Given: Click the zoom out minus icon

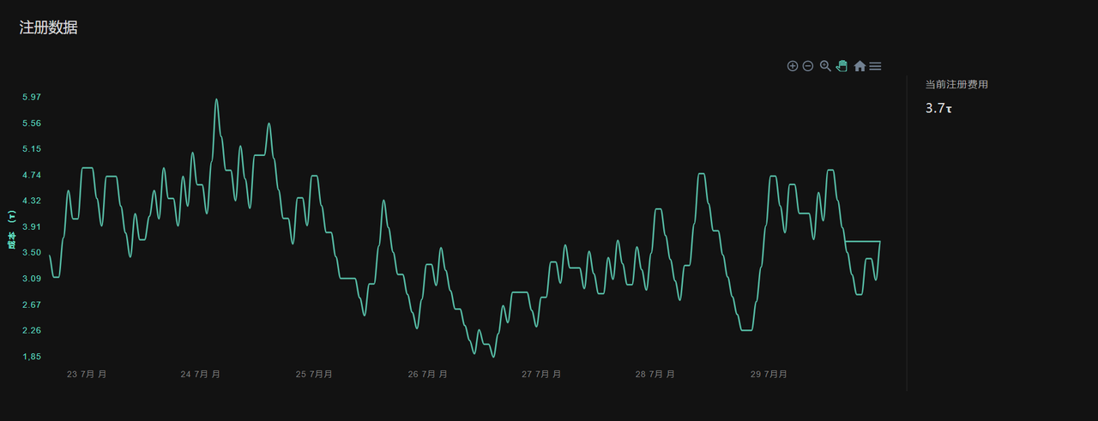Looking at the screenshot, I should [808, 66].
